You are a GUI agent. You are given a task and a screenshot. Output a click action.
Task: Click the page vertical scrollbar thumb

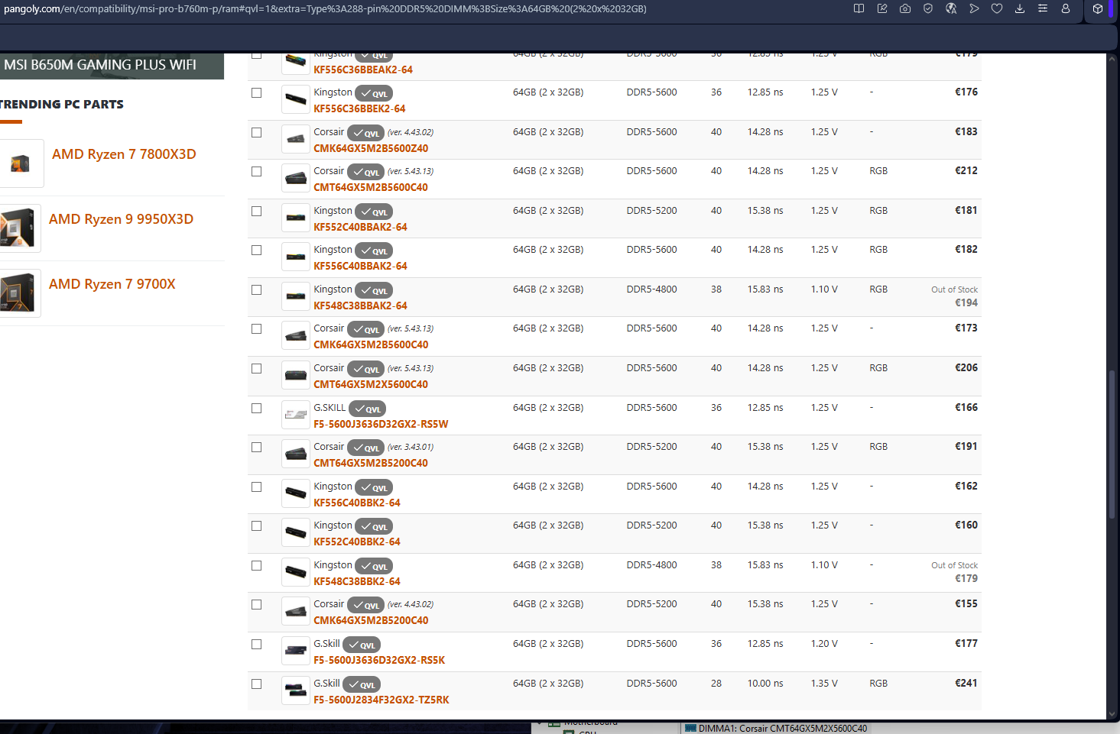click(x=1112, y=444)
